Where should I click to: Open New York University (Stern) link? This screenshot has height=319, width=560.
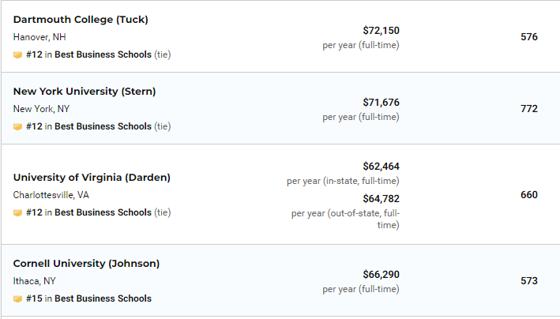tap(85, 91)
